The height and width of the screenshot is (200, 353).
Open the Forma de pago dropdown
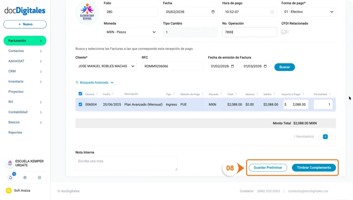pos(309,12)
